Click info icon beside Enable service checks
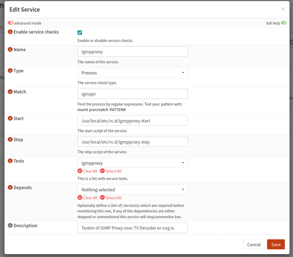This screenshot has height=257, width=293. tap(10, 32)
